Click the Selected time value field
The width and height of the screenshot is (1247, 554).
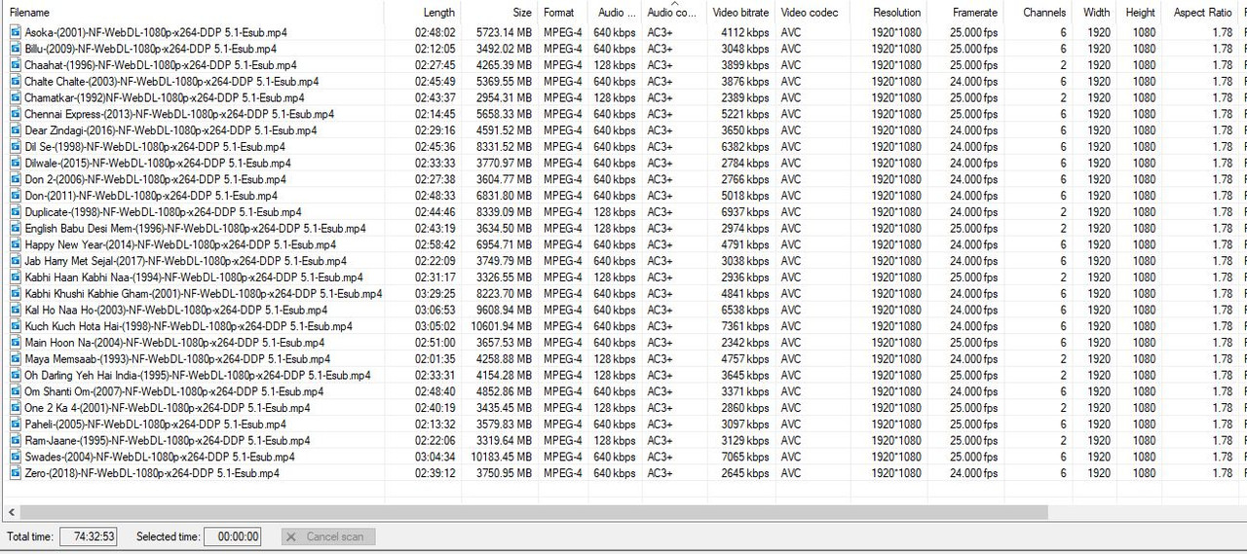coord(232,536)
